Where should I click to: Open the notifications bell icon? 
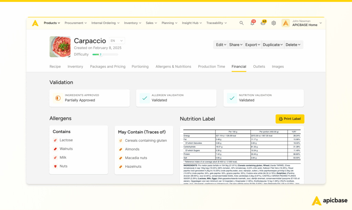(x=252, y=23)
